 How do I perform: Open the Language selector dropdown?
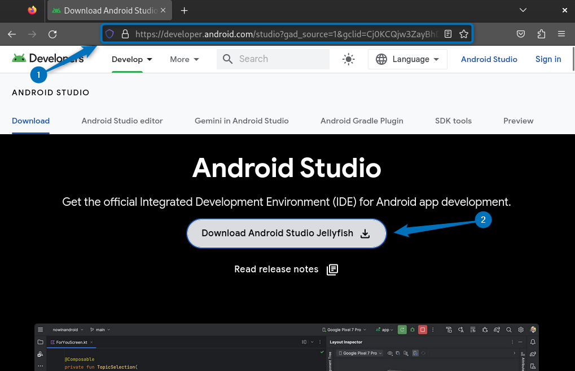pyautogui.click(x=407, y=59)
